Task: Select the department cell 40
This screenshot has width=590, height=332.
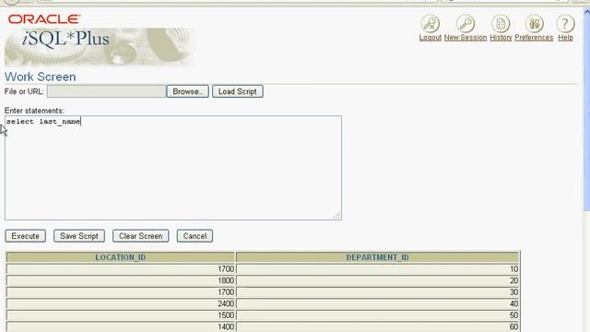Action: [378, 303]
